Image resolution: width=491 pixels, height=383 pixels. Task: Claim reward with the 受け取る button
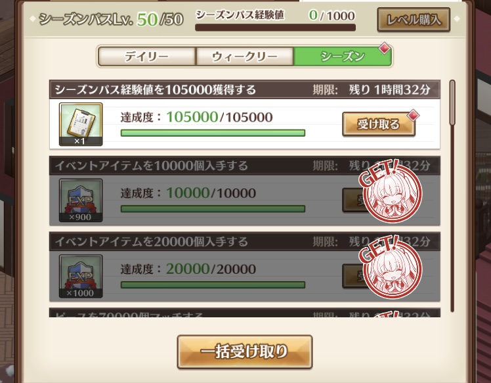(x=379, y=124)
